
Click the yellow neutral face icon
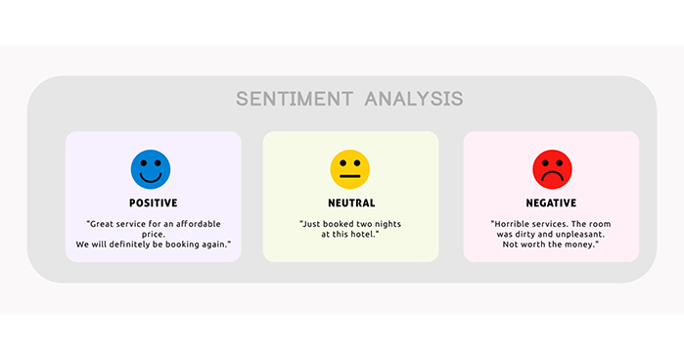(x=350, y=169)
